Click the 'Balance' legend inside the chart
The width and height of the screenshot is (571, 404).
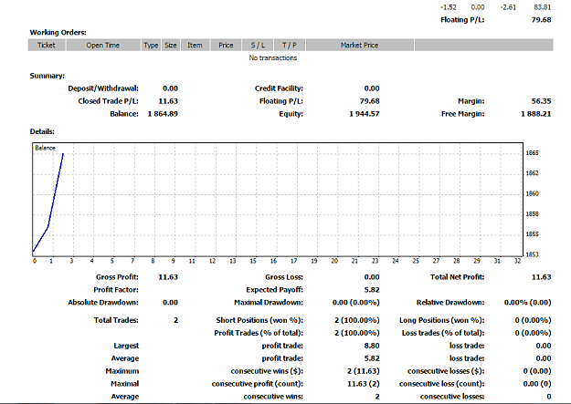[45, 148]
